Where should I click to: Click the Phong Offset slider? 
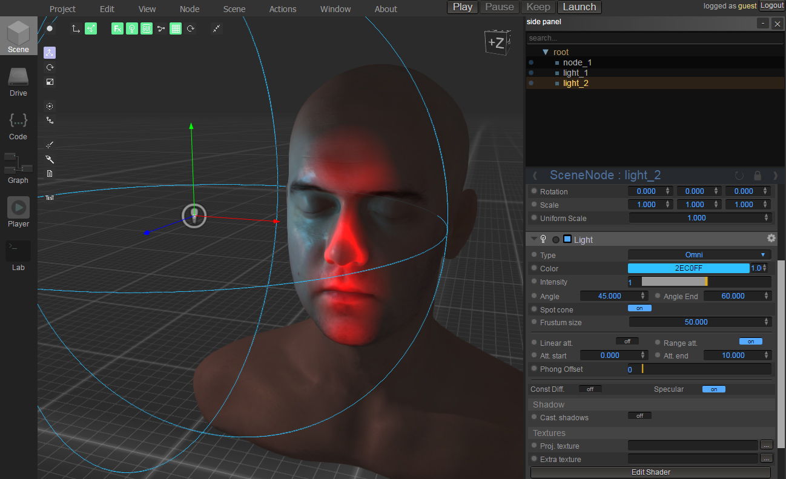point(699,369)
